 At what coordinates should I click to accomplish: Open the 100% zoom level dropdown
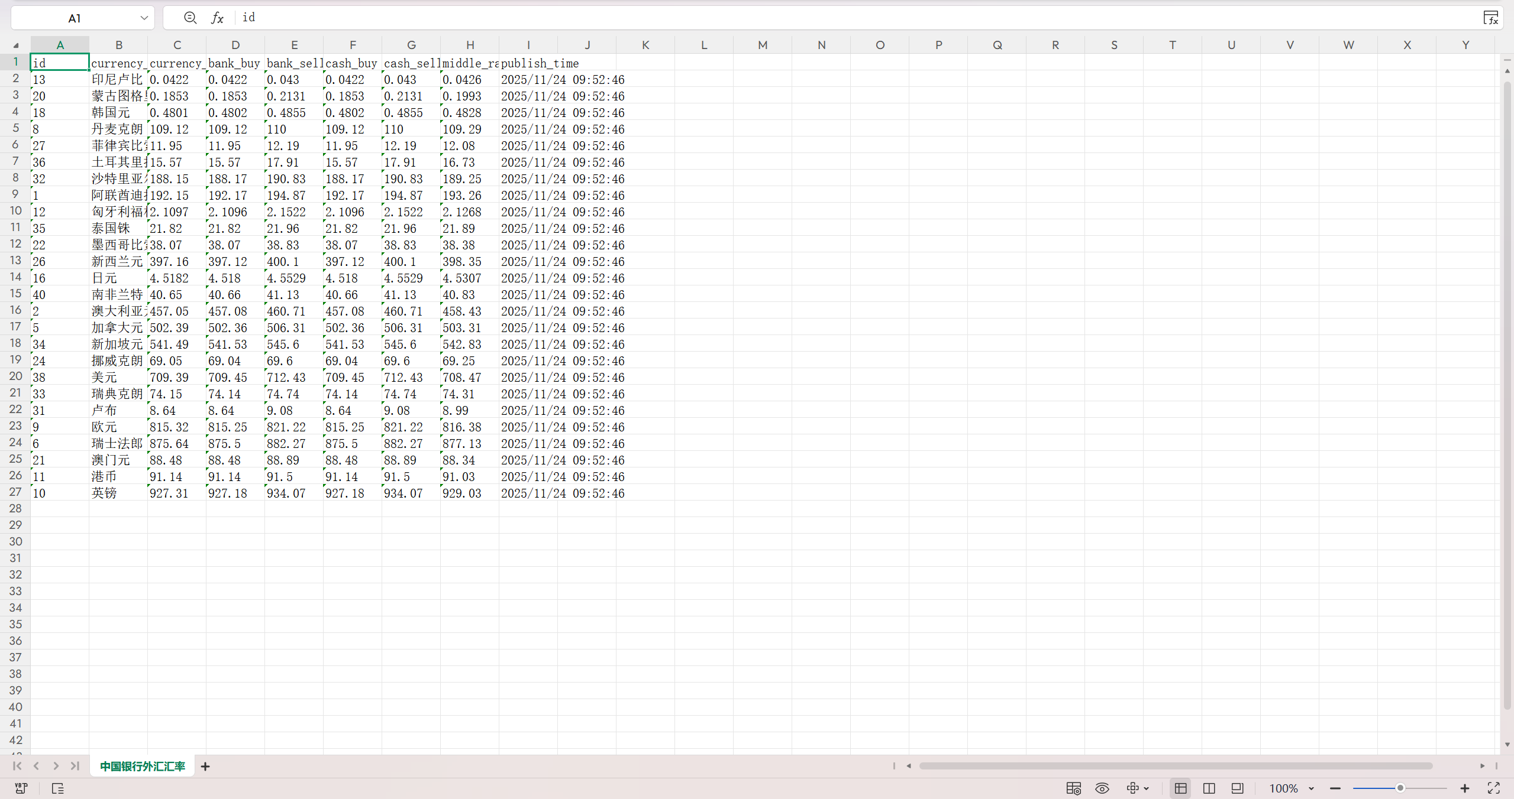point(1312,788)
